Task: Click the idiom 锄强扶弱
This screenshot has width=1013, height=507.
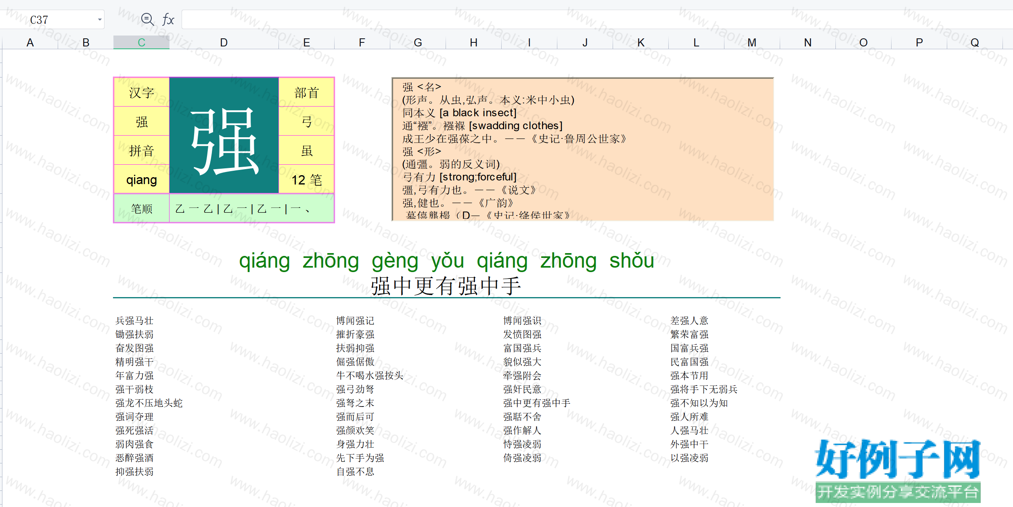Action: [134, 334]
